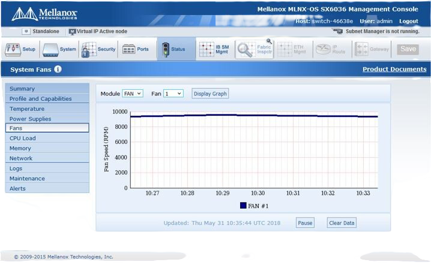Image resolution: width=431 pixels, height=265 pixels.
Task: Open the Product Documents link
Action: coord(394,69)
